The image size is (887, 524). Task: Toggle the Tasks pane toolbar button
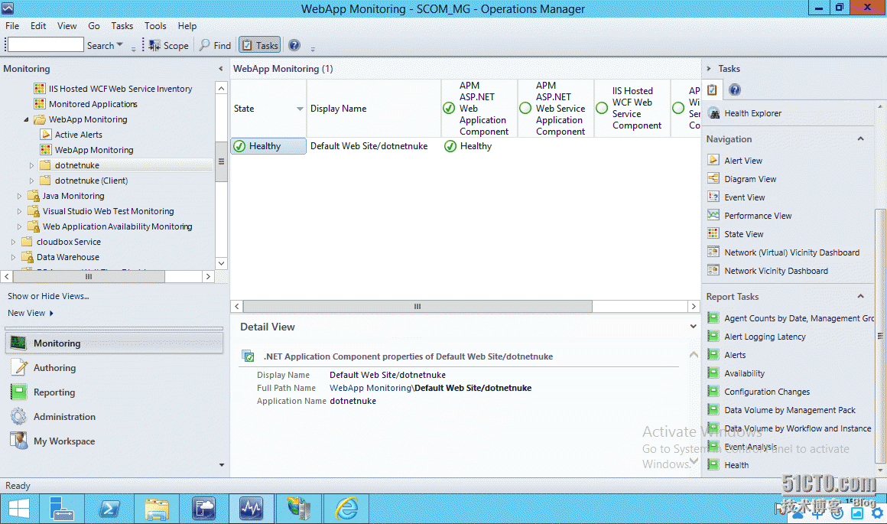pyautogui.click(x=260, y=45)
